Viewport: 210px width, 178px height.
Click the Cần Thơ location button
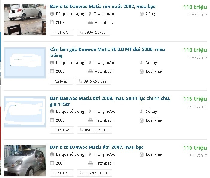pyautogui.click(x=62, y=130)
